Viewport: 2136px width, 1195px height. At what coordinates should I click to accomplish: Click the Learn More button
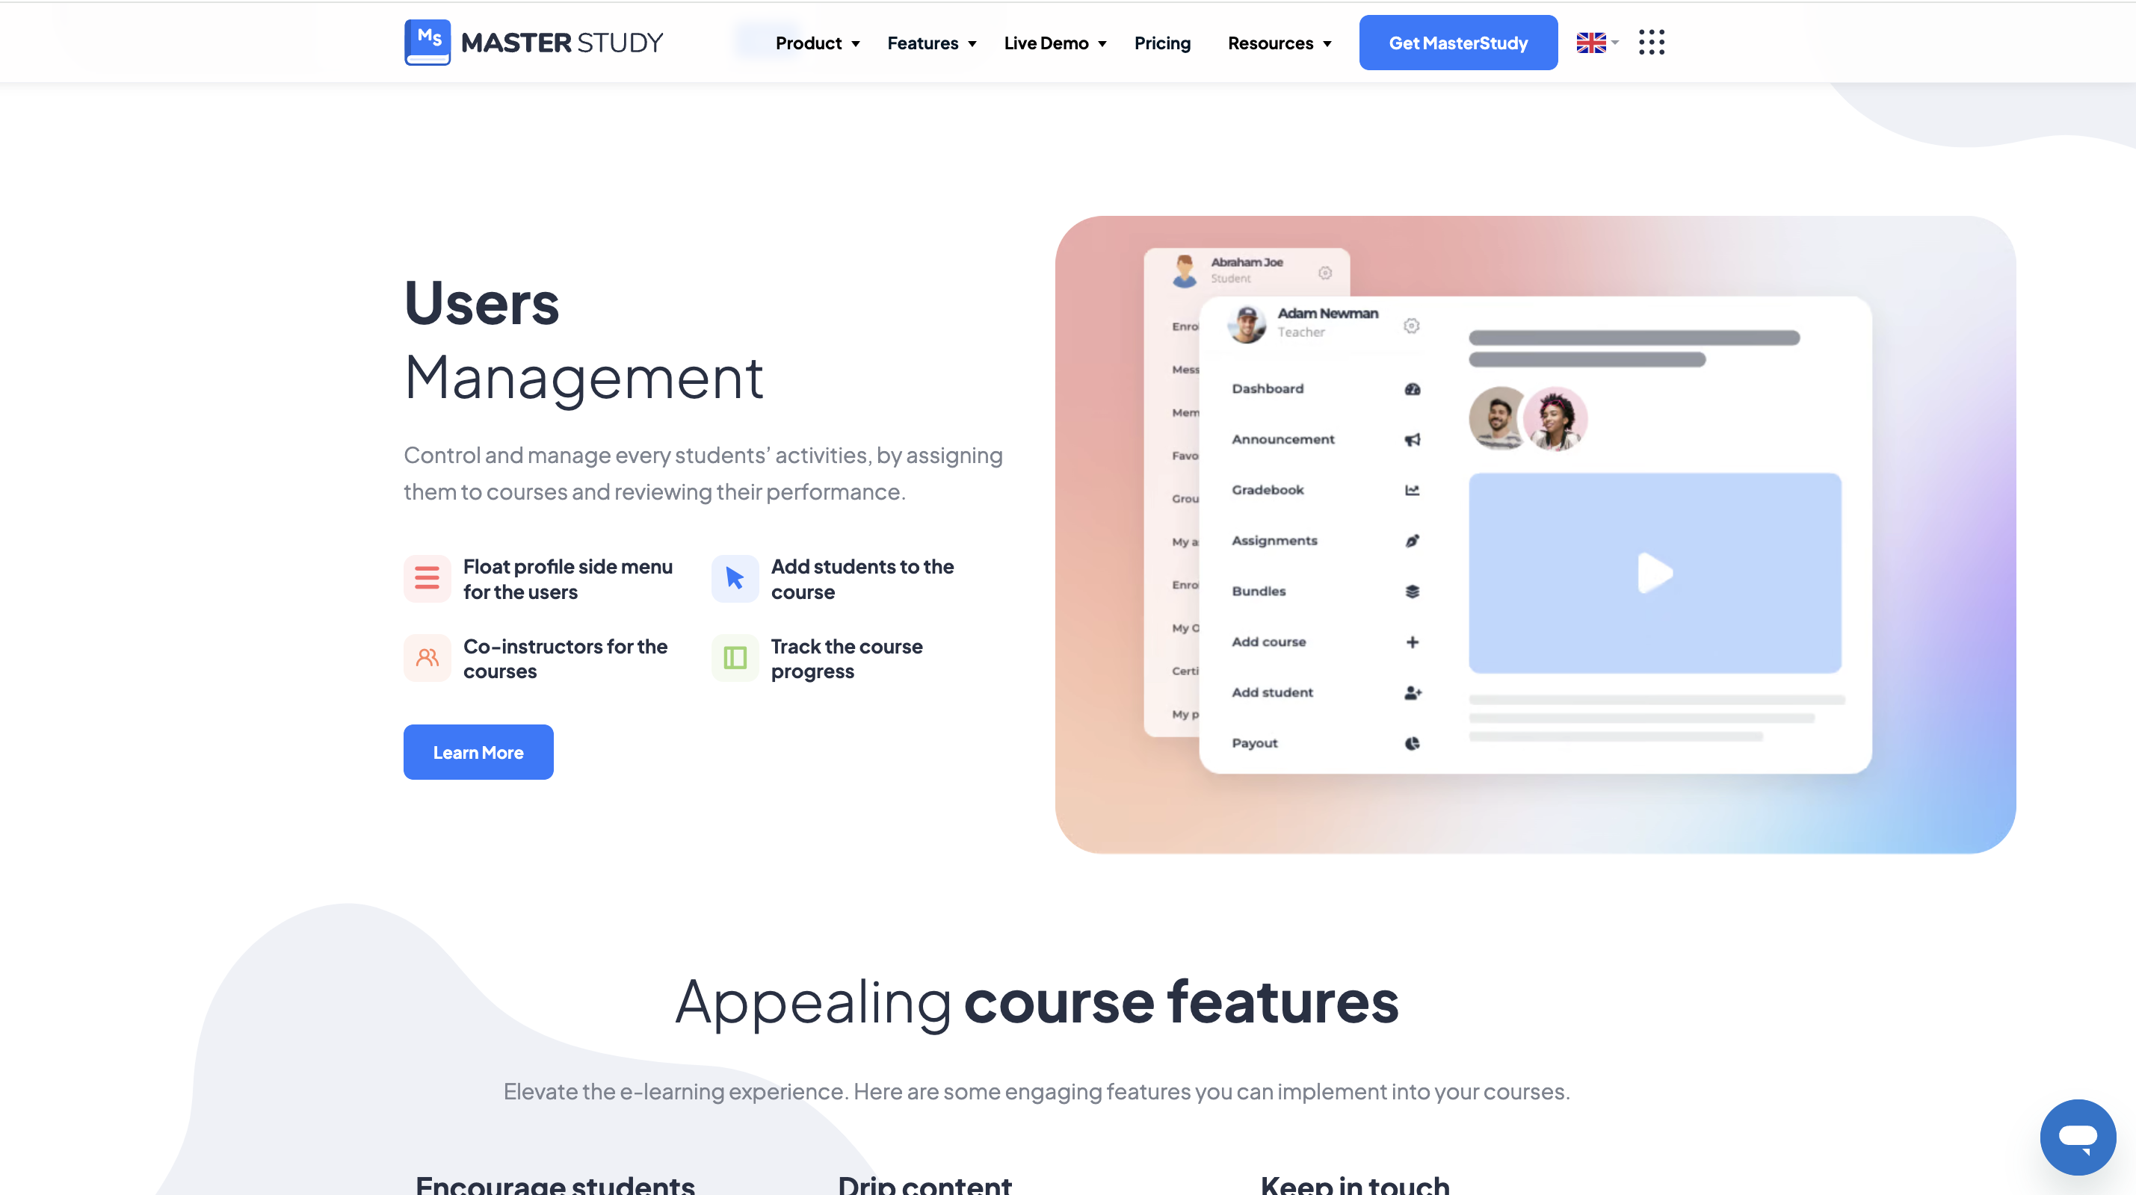click(478, 752)
